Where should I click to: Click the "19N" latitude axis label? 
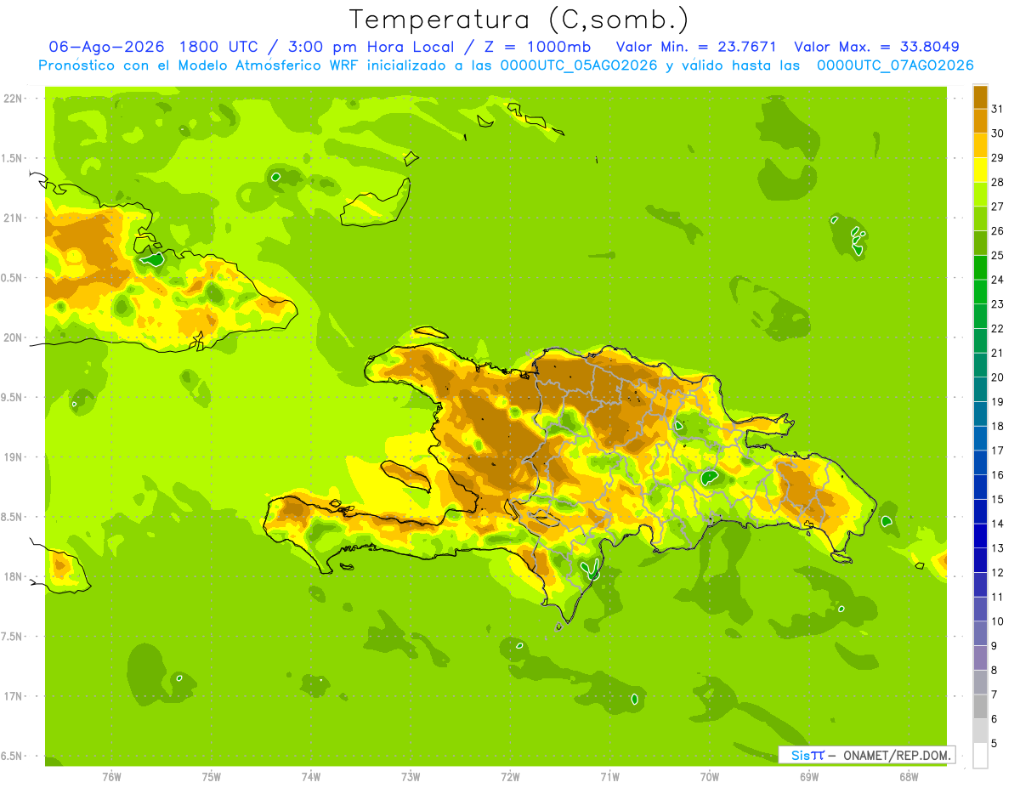click(14, 456)
